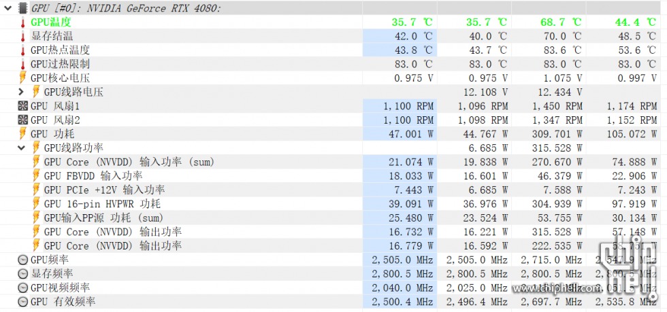The width and height of the screenshot is (667, 312).
Task: Click the clock icon beside 显存频率
Action: 23,274
